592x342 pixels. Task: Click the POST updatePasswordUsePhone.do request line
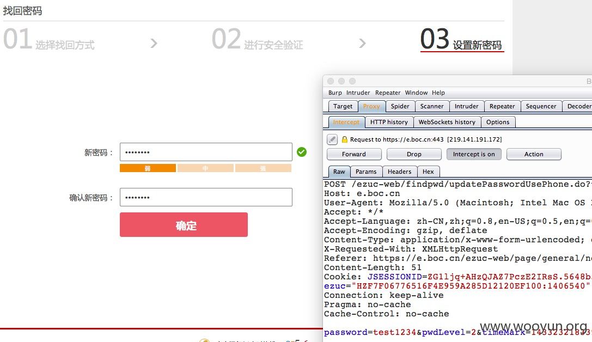(457, 184)
